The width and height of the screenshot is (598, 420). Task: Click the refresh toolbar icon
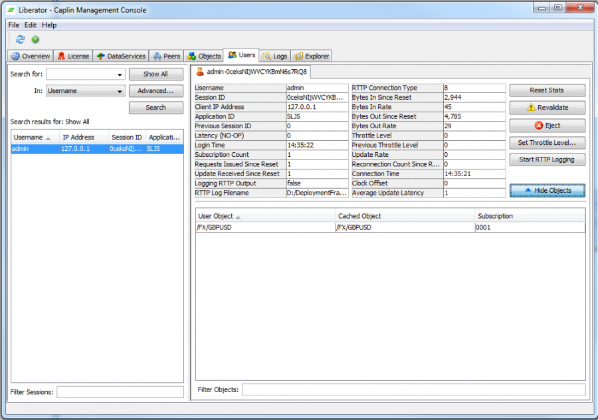(x=20, y=39)
